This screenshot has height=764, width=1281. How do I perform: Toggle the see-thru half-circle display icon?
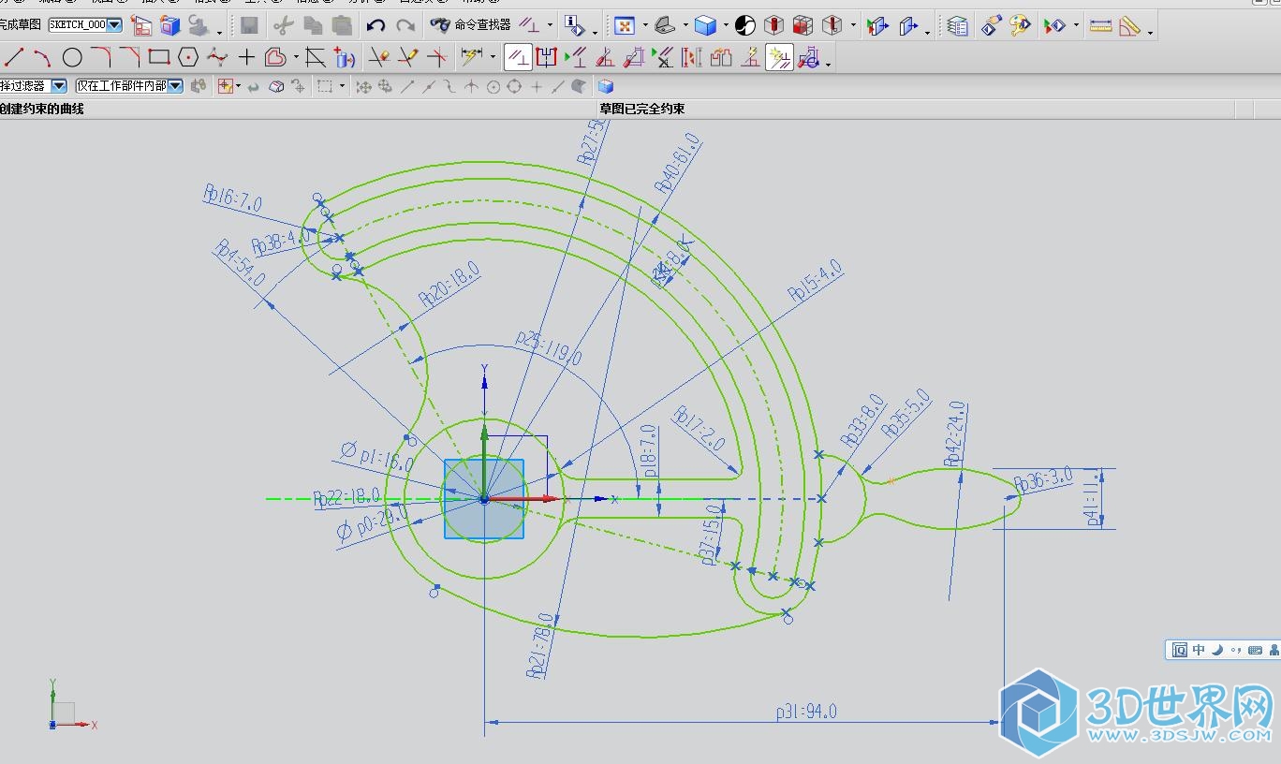[x=745, y=25]
